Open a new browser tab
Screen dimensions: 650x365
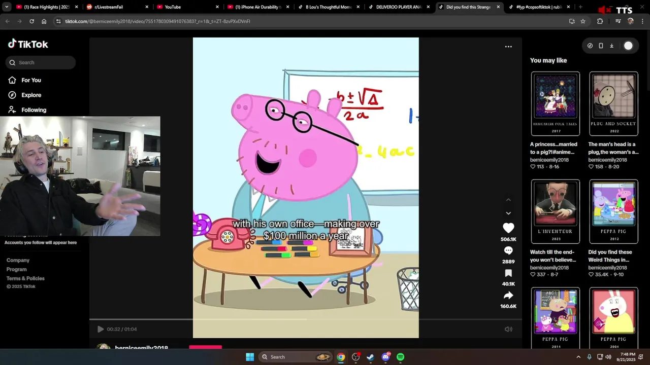pyautogui.click(x=580, y=7)
